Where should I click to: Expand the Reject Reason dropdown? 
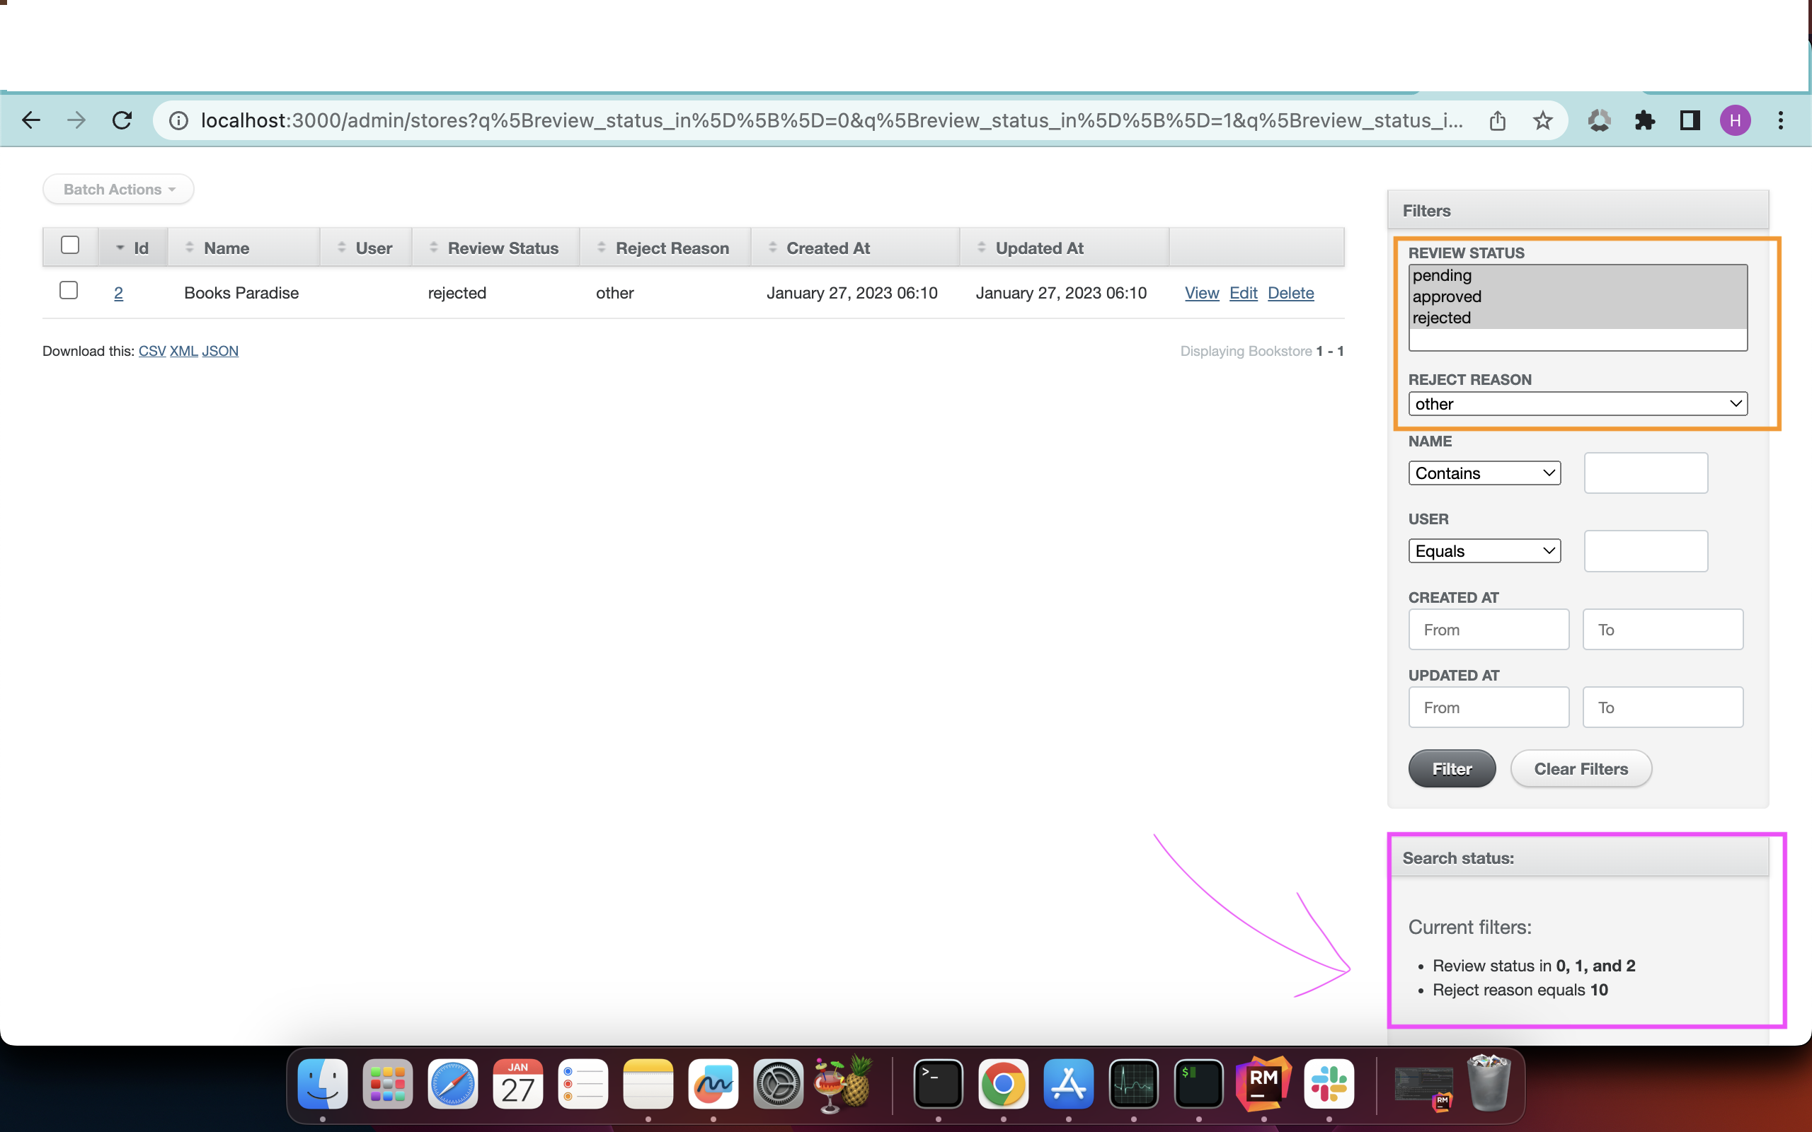click(x=1578, y=404)
